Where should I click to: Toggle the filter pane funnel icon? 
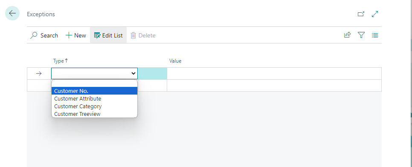361,35
